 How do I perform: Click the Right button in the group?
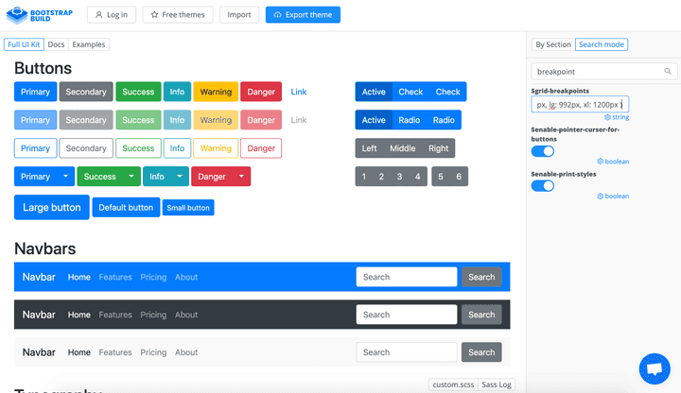click(x=438, y=148)
